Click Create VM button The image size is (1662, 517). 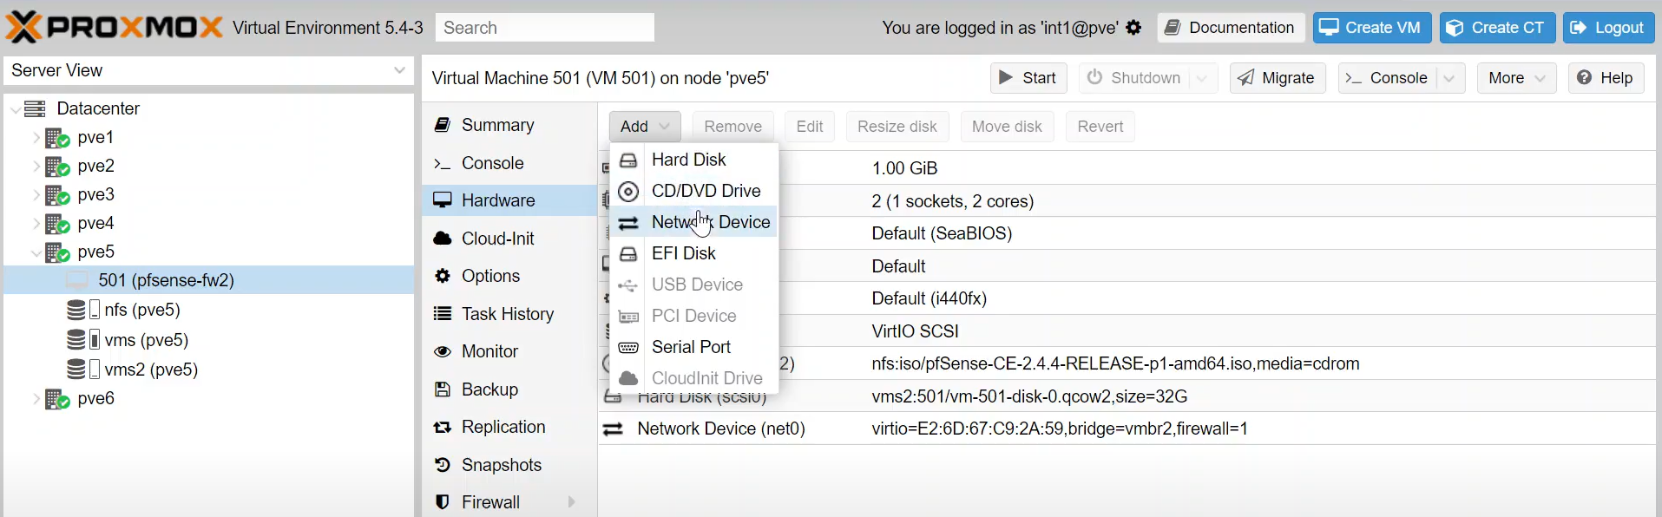click(1372, 28)
